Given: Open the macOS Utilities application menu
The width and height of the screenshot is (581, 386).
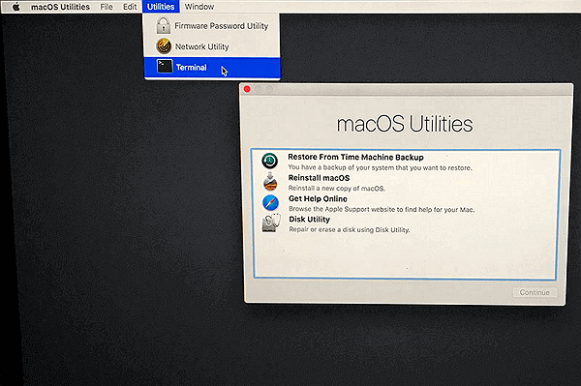Looking at the screenshot, I should [x=60, y=7].
